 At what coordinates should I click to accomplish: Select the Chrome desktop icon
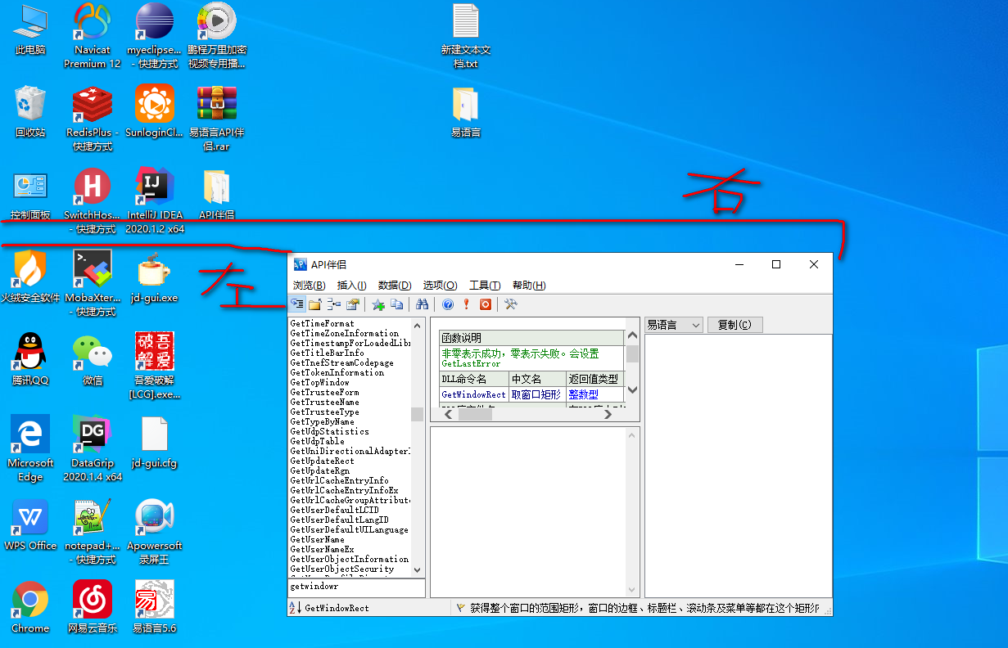(30, 608)
